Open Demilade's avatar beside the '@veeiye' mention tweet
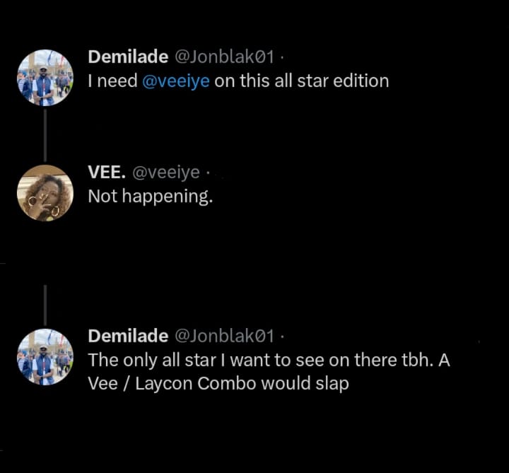Image resolution: width=509 pixels, height=473 pixels. click(x=45, y=78)
